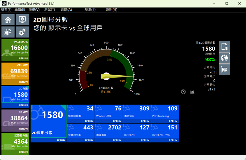Select the globe world comparison icon
Screen dimensions: 246x160
[224, 58]
